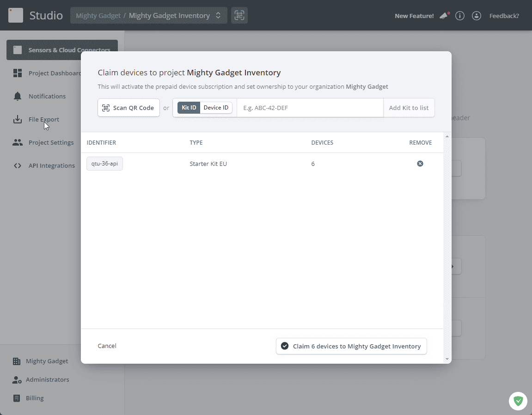Viewport: 532px width, 415px height.
Task: Click the green shield icon
Action: [x=518, y=401]
